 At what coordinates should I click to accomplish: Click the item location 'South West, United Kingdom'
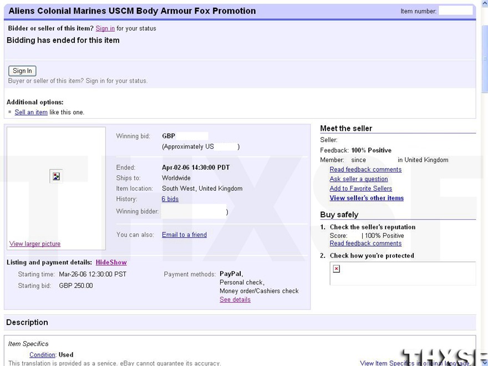pos(202,189)
